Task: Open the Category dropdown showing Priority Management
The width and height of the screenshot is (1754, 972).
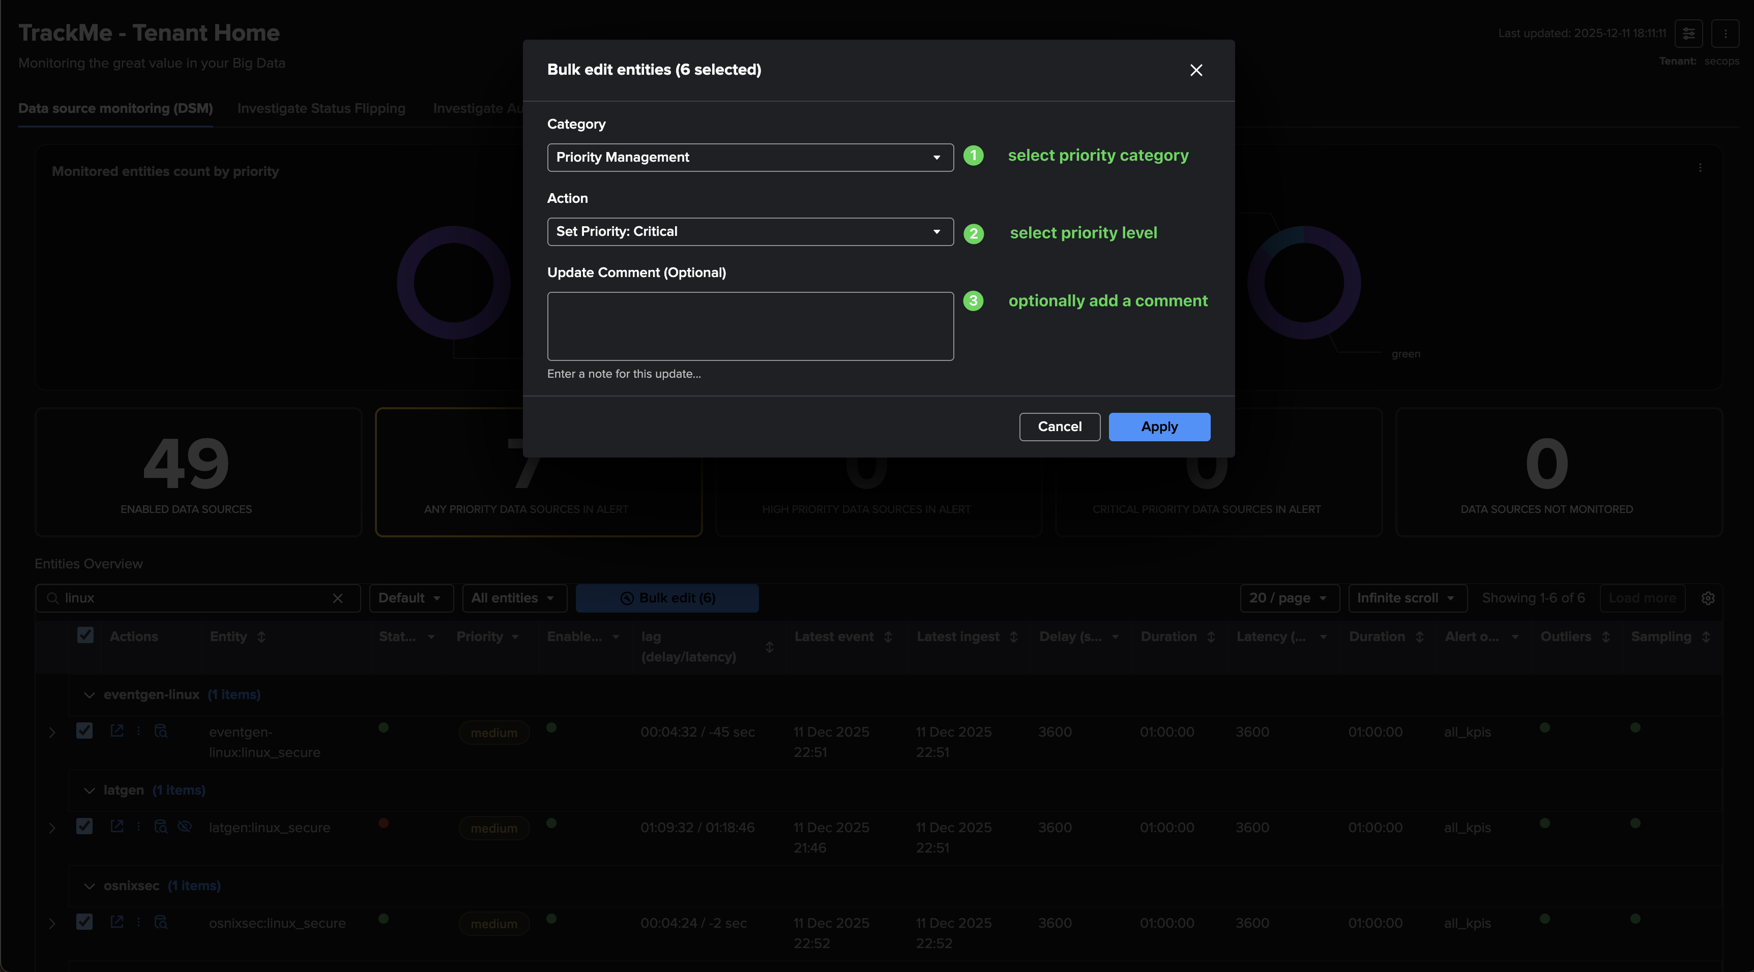Action: click(x=750, y=157)
